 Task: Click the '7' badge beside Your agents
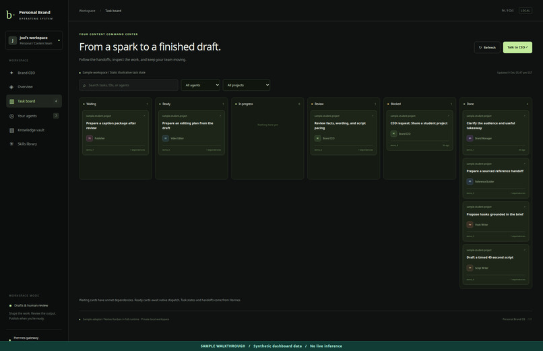(56, 116)
